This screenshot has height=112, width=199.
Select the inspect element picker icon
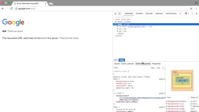coord(115,13)
